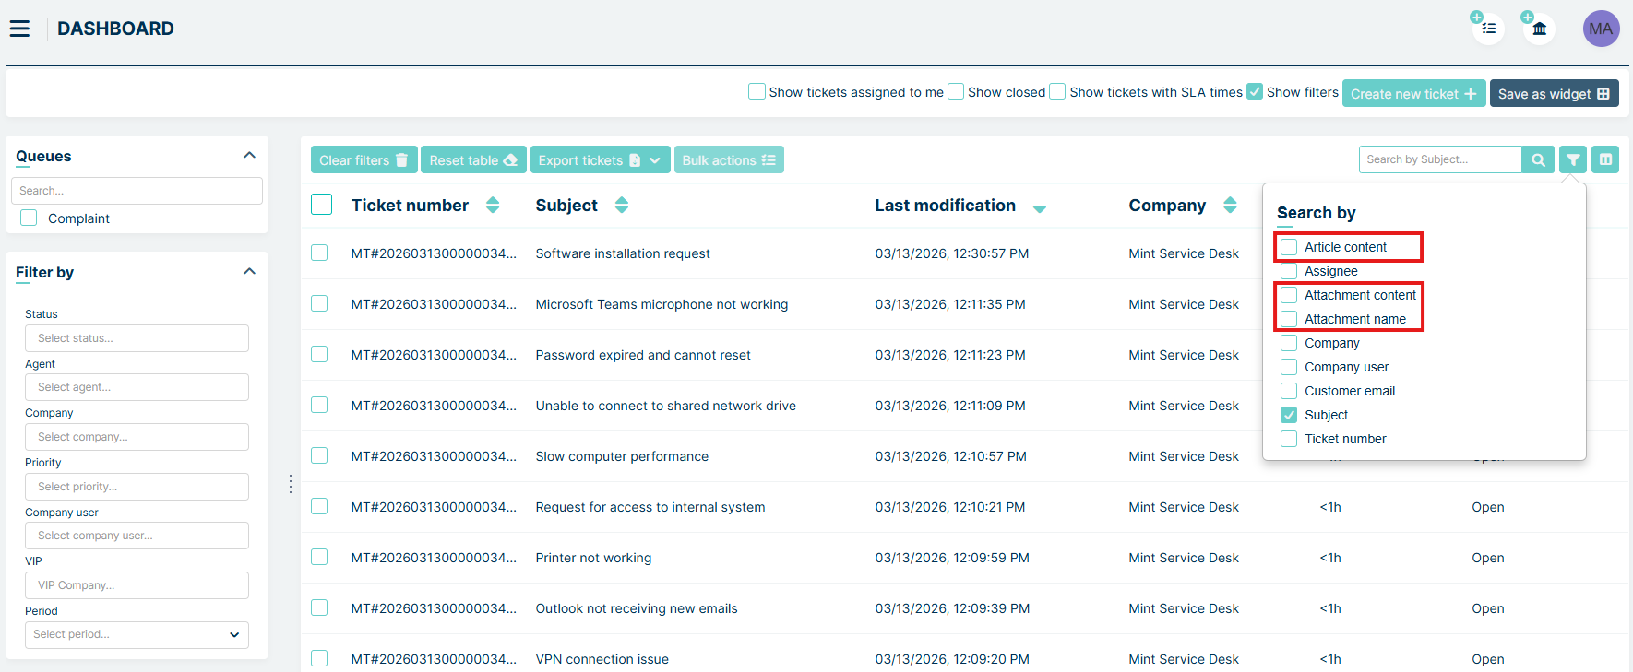Collapse the Filter by panel

[x=249, y=272]
